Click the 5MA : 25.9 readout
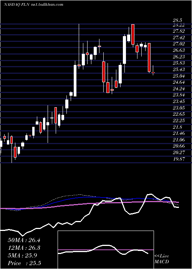Screen dimensions: 192x269 pos(22,256)
